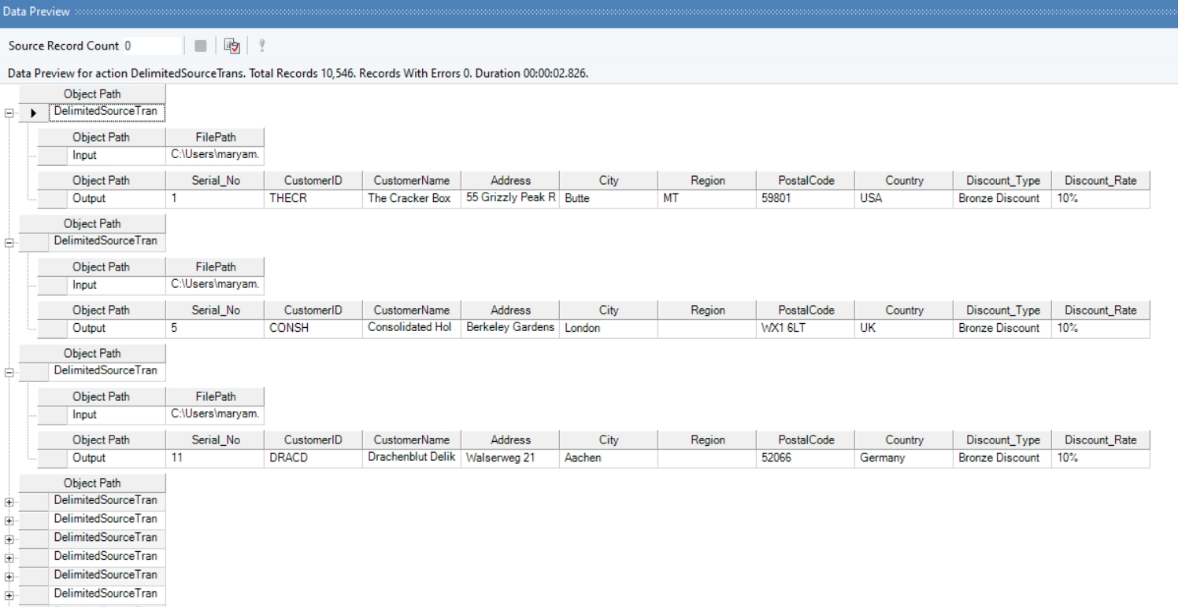Viewport: 1178px width, 607px height.
Task: Select the Germany country cell
Action: pyautogui.click(x=903, y=458)
